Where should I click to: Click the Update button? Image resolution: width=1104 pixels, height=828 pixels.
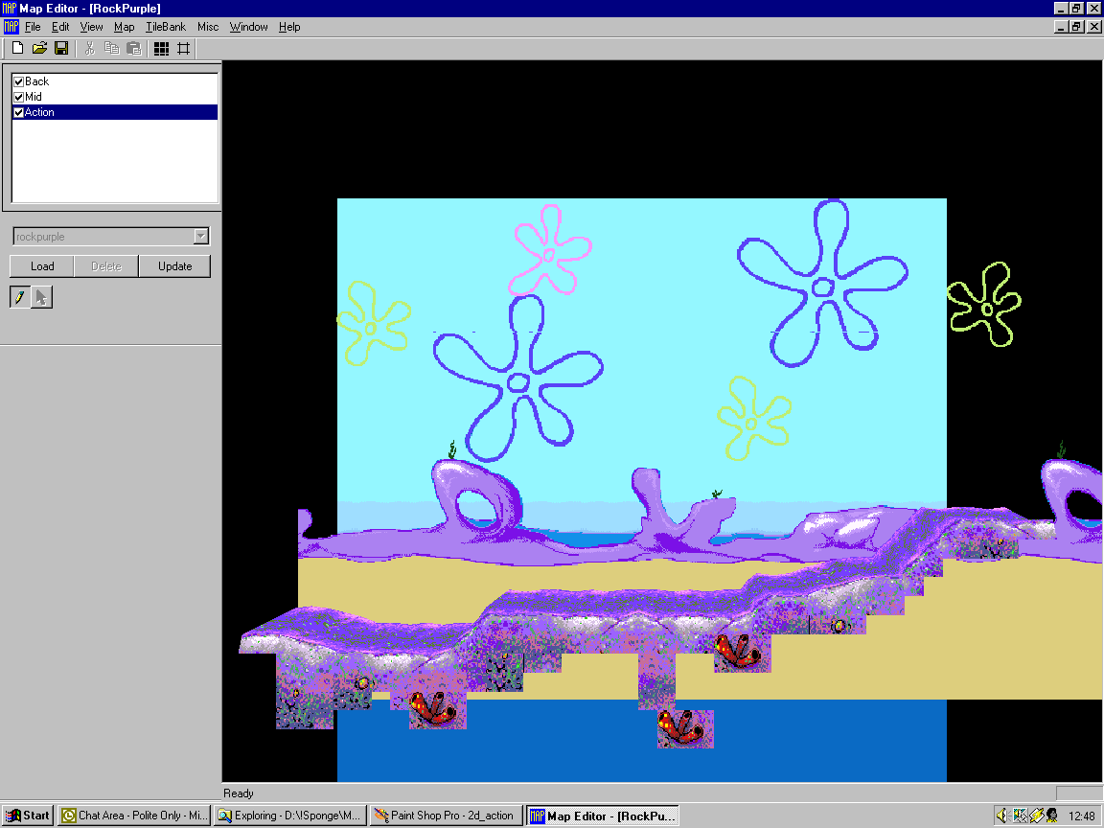[174, 266]
